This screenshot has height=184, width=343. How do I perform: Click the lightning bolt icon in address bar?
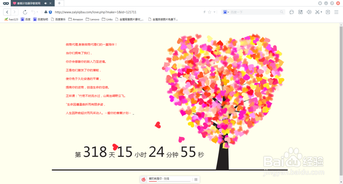204,12
